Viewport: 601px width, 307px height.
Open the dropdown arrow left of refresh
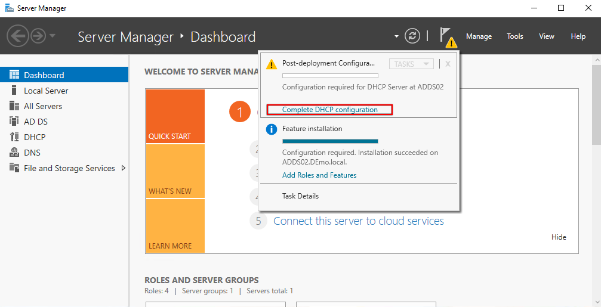click(396, 37)
